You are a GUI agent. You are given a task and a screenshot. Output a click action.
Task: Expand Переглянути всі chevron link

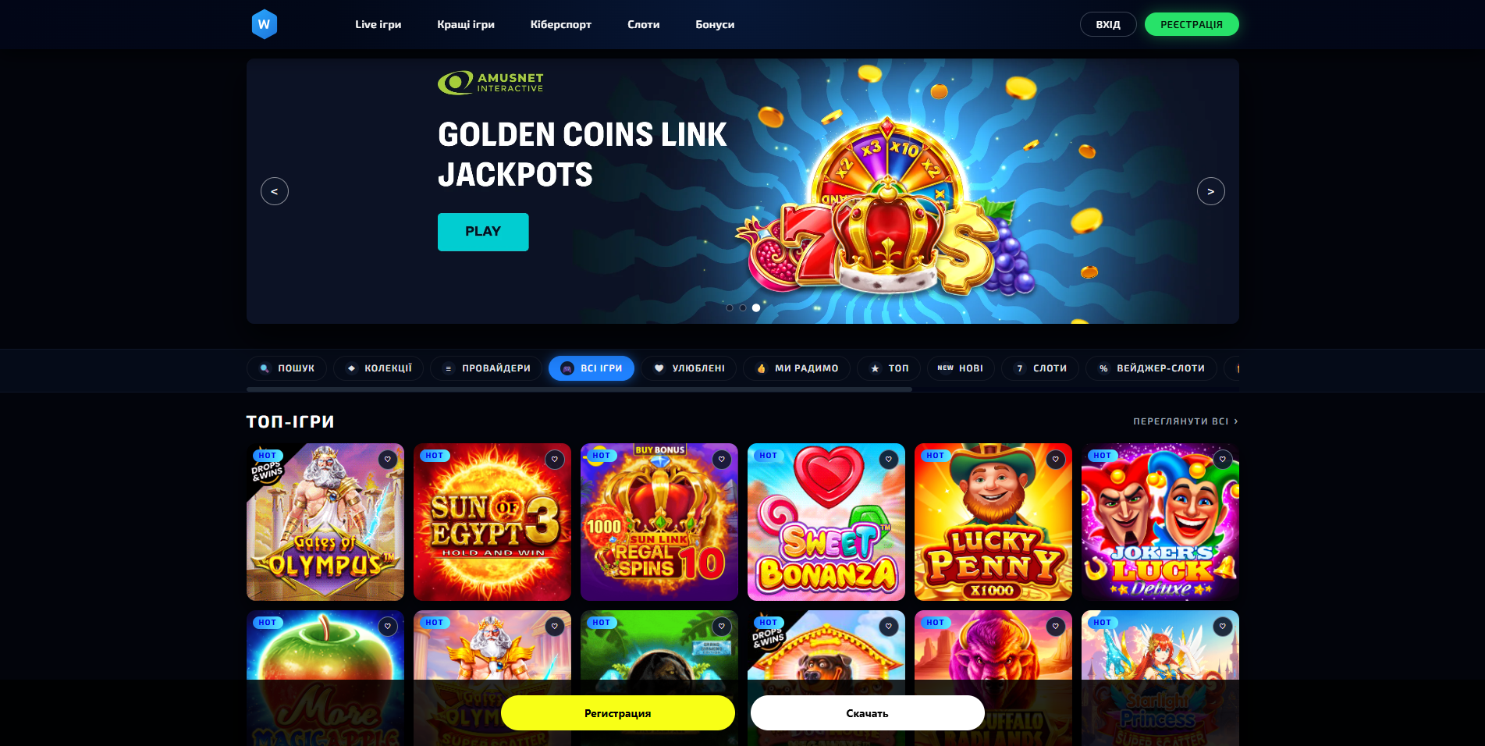1185,421
